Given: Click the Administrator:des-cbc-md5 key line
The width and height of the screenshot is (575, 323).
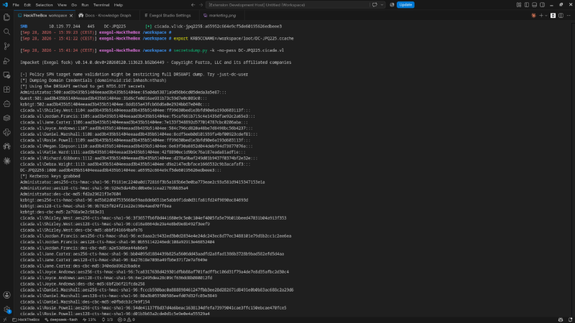Looking at the screenshot, I should (70, 194).
